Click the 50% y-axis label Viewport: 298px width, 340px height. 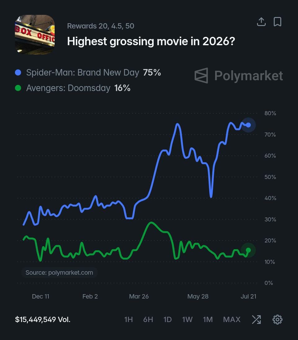tap(270, 177)
